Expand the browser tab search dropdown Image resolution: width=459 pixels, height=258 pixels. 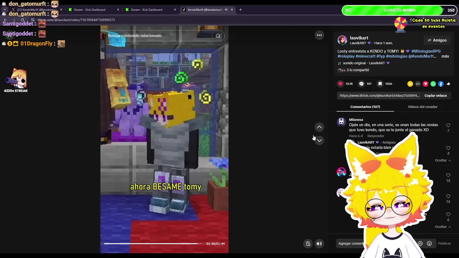[x=4, y=10]
